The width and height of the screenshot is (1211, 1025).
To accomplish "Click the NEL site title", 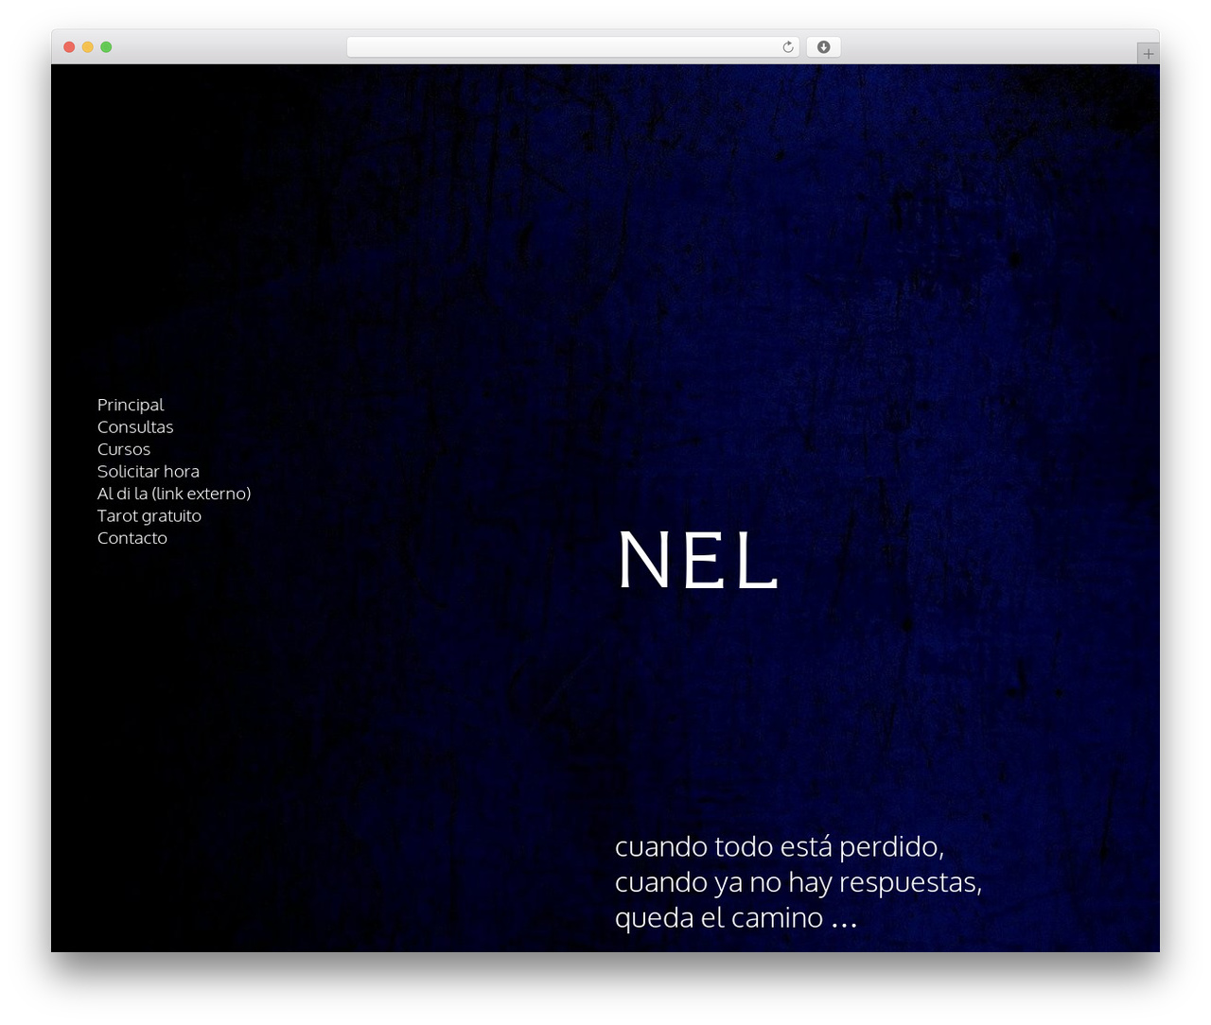I will click(698, 560).
